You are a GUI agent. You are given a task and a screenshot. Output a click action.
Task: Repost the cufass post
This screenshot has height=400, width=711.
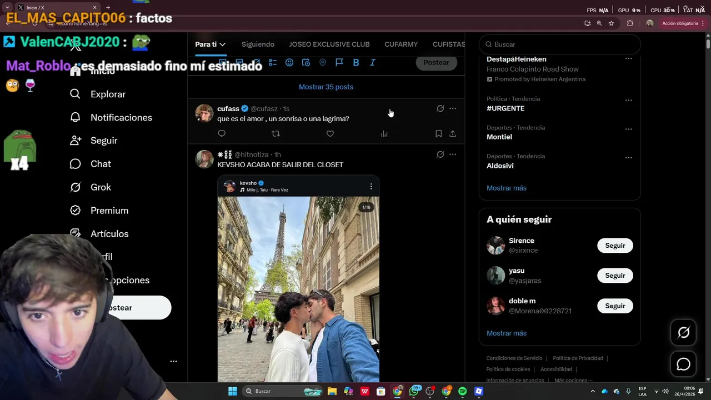(x=276, y=133)
